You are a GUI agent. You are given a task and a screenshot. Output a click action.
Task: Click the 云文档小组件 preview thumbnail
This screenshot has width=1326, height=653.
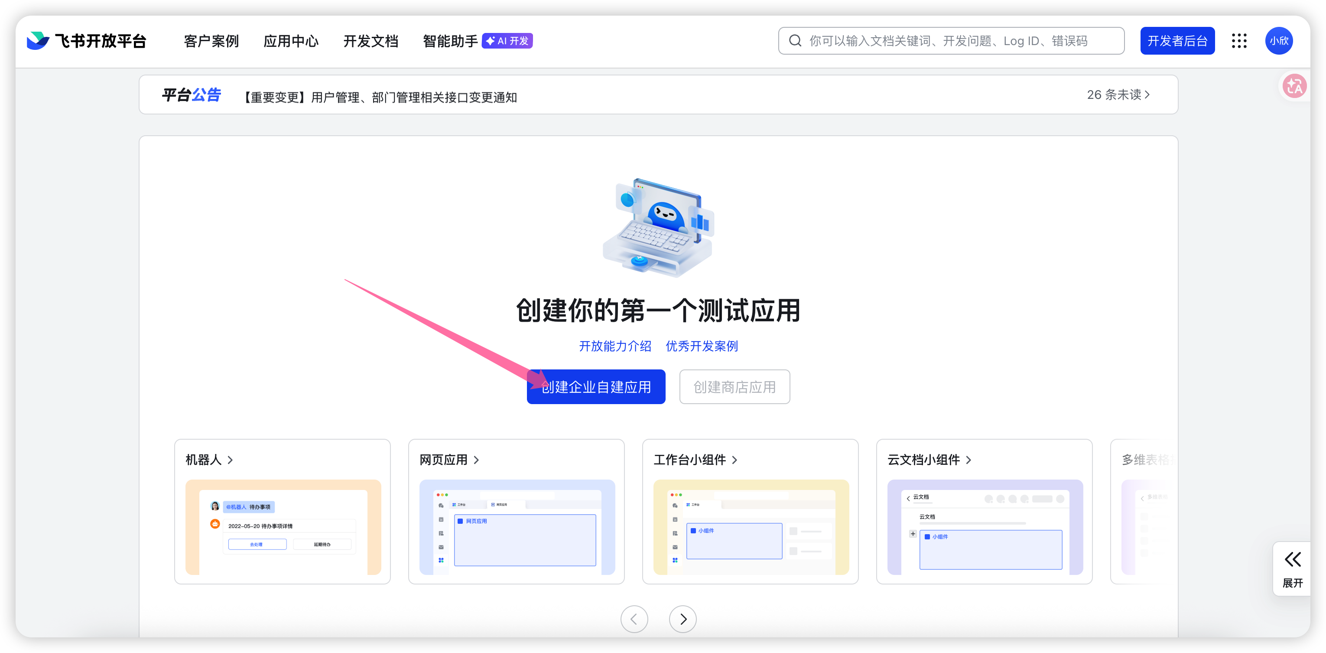pos(985,527)
